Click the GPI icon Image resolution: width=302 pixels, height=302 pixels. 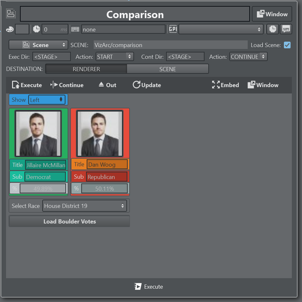173,29
